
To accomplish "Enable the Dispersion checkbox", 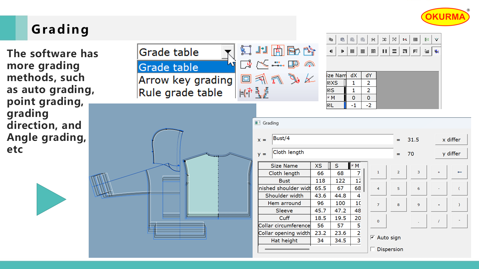I will coord(373,249).
